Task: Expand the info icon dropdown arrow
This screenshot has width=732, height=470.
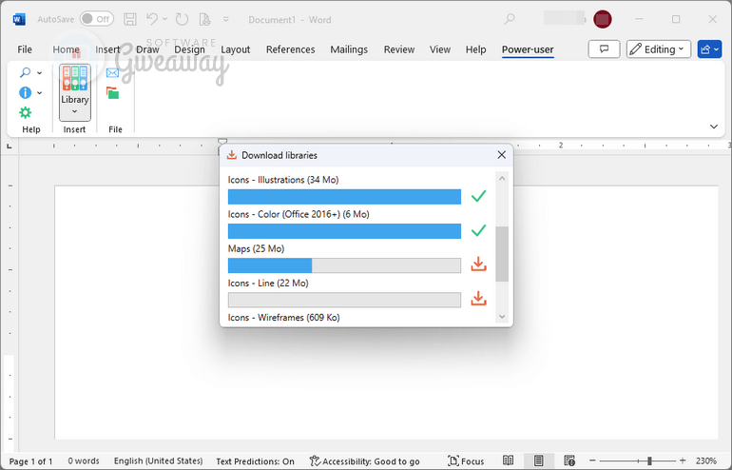Action: 40,93
